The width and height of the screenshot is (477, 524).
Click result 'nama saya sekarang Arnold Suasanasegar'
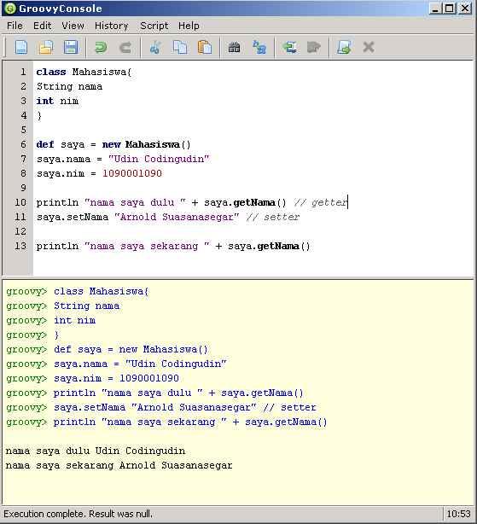pos(119,465)
